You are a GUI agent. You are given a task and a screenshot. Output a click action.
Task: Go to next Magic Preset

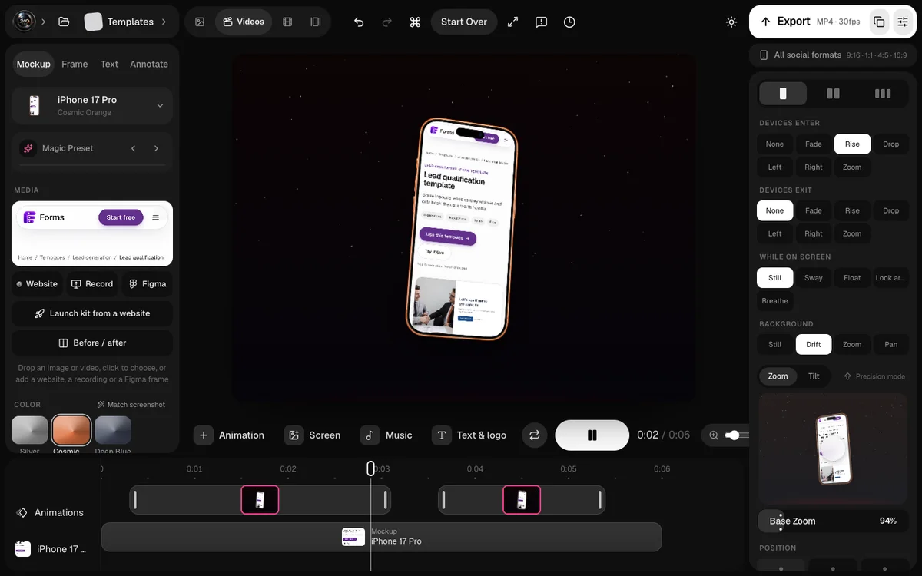[x=156, y=148]
